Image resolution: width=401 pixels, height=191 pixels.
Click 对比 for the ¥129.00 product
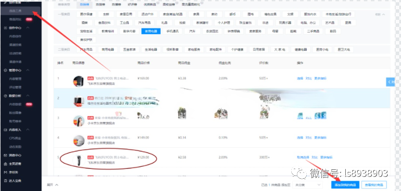pos(315,157)
